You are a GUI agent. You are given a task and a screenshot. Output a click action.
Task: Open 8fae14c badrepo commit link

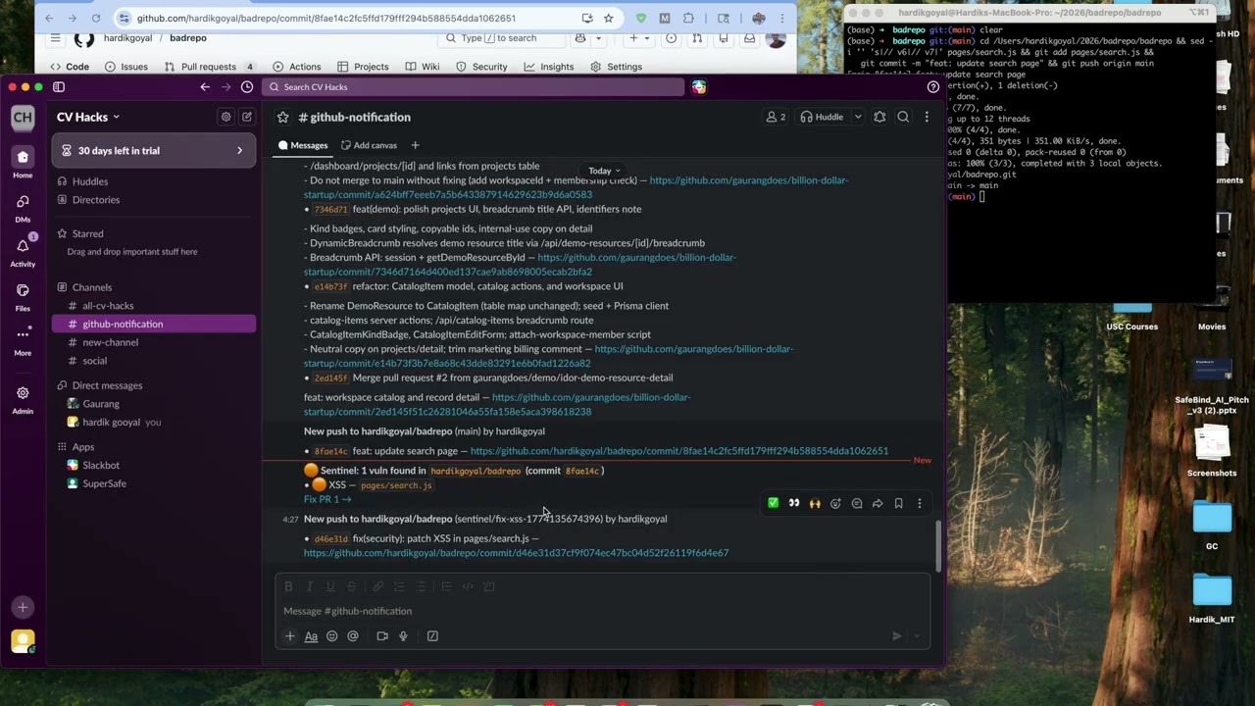(x=679, y=451)
